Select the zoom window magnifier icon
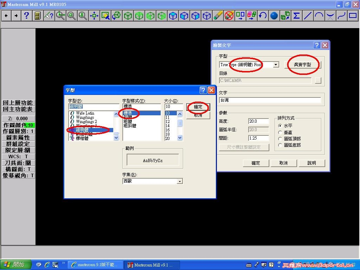This screenshot has height=270, width=360. tap(72, 16)
